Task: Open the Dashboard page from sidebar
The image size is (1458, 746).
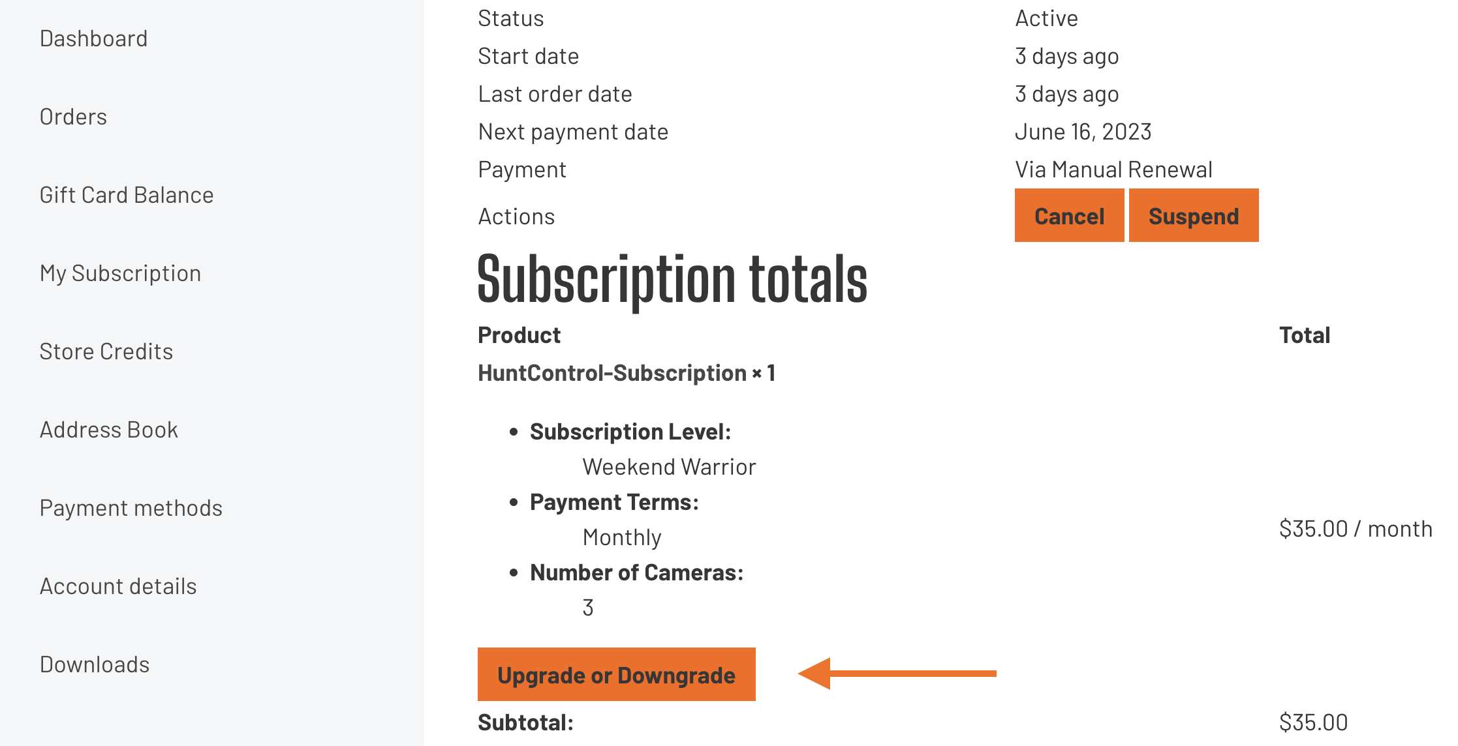Action: click(x=93, y=38)
